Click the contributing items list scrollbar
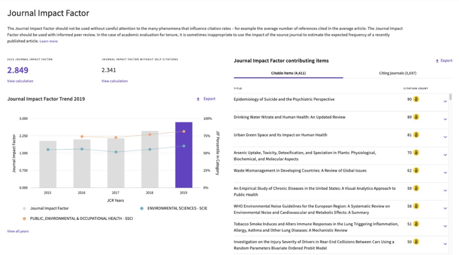The image size is (459, 255). pyautogui.click(x=450, y=97)
